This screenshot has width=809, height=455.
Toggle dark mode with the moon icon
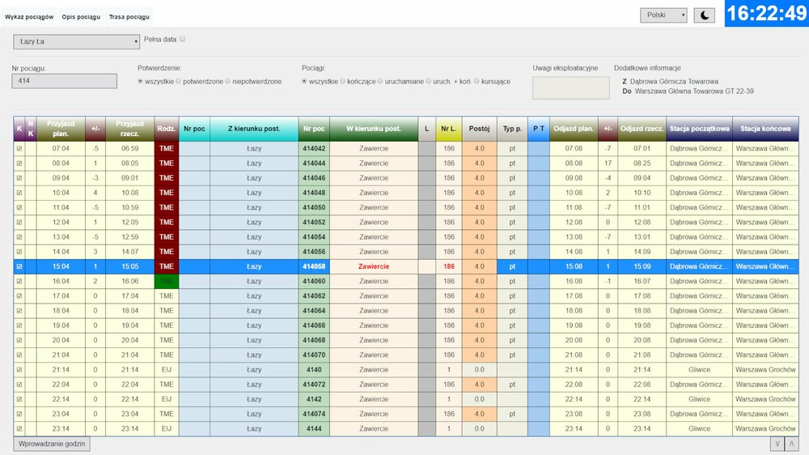pos(704,15)
